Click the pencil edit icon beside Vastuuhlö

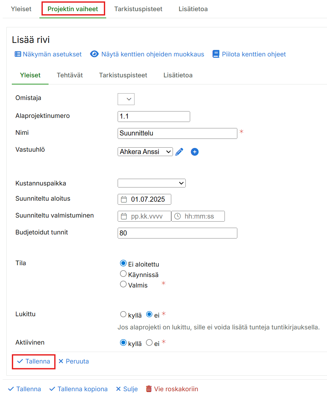coord(179,152)
